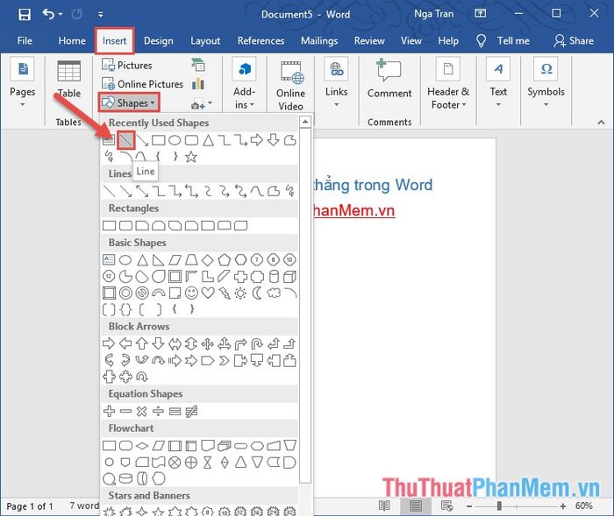The height and width of the screenshot is (516, 614).
Task: Click the Save icon in title bar
Action: click(x=25, y=15)
